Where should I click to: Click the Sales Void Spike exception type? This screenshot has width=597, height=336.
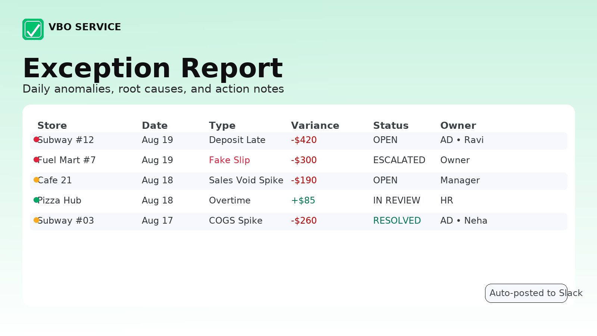click(246, 180)
